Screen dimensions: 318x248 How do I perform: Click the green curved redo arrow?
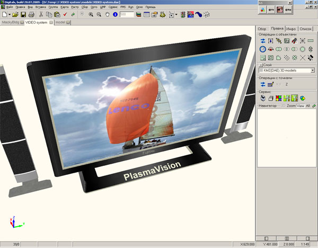(73, 14)
